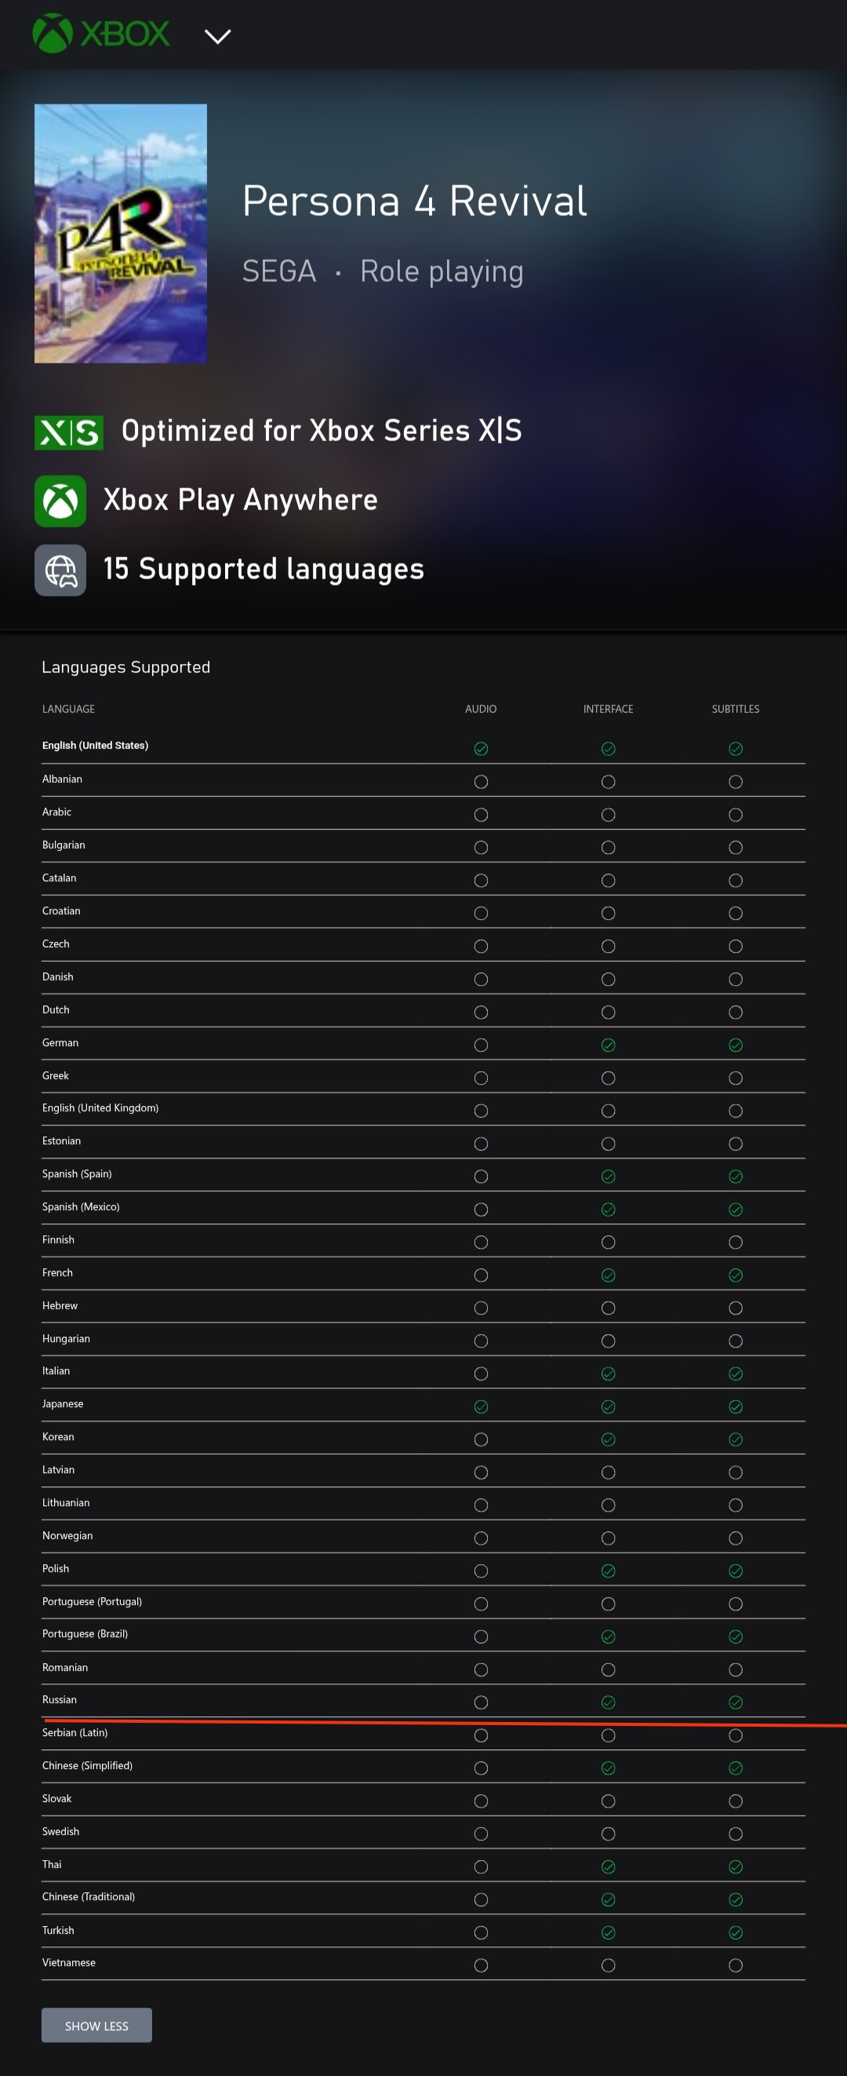
Task: Click the Estonian language row label
Action: point(61,1140)
